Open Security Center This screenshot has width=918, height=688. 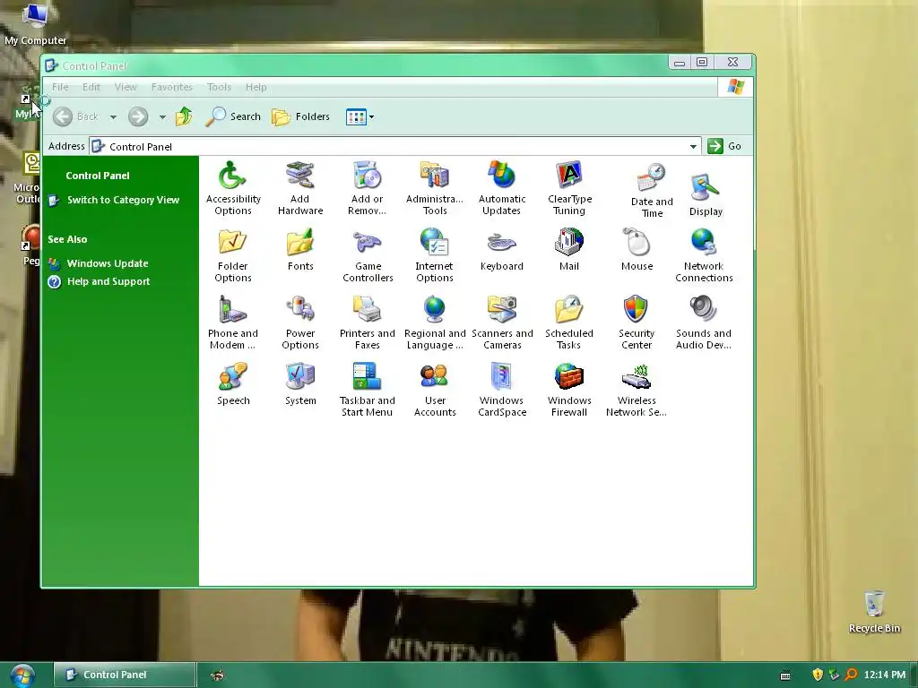637,322
